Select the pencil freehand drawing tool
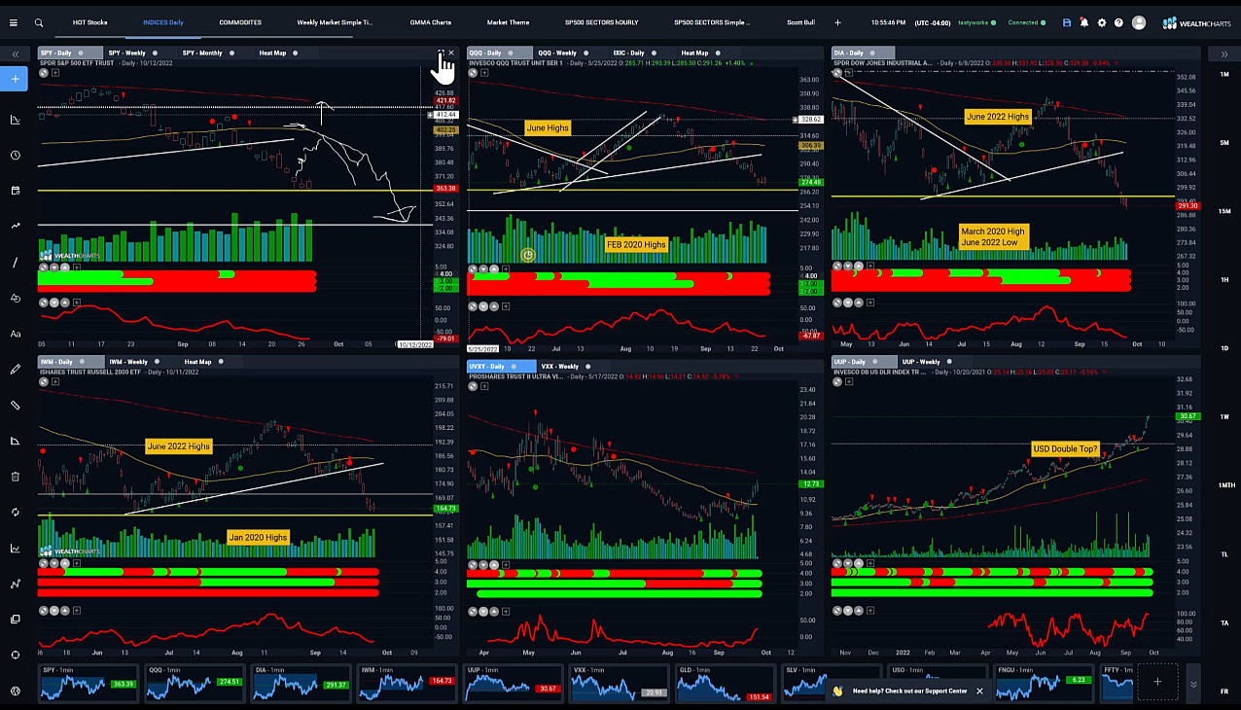 16,370
